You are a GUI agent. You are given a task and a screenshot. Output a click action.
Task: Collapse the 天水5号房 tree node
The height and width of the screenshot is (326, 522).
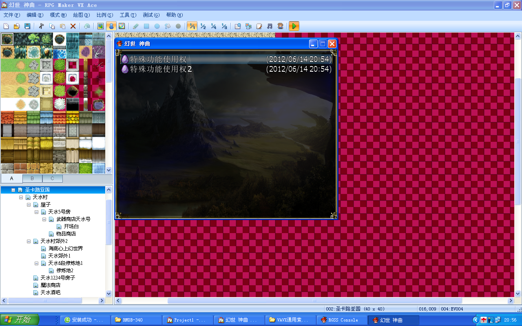[36, 212]
